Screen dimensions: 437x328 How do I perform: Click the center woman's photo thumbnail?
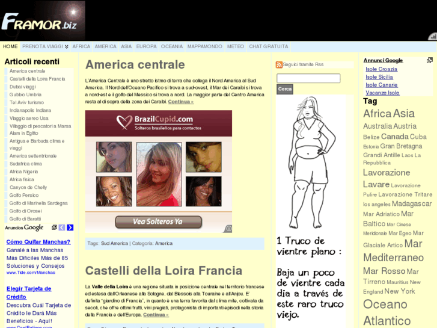(x=159, y=166)
